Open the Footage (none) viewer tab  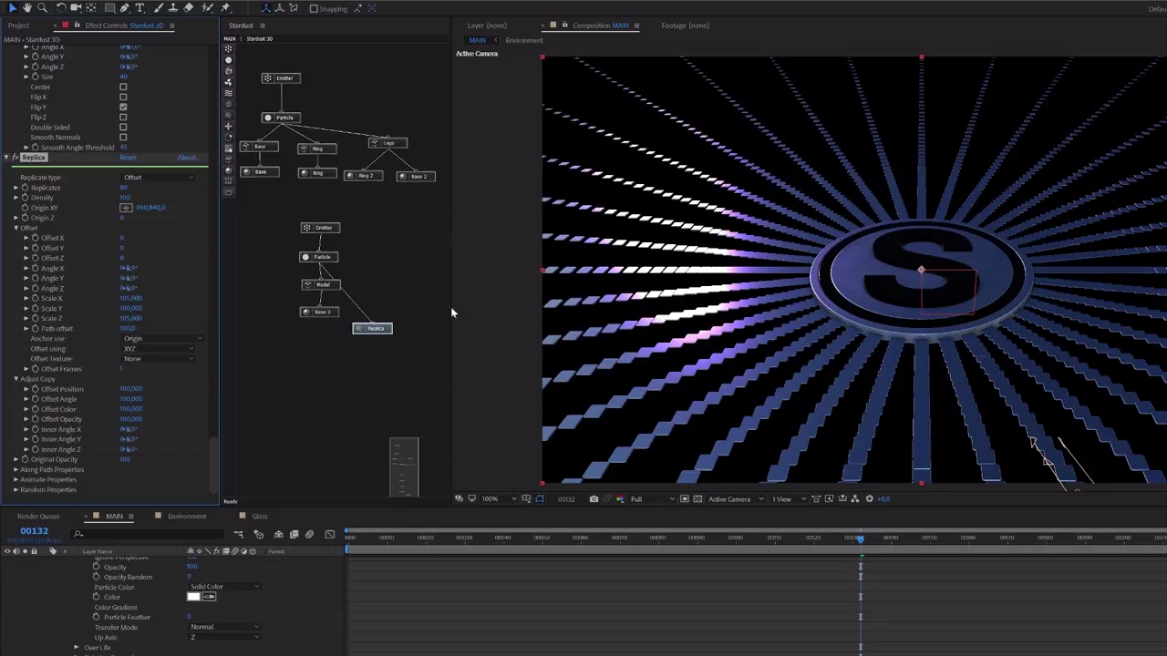pos(686,26)
